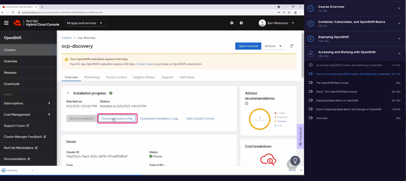Screen dimensions: 406x181
Task: Click the Advisor donut chart
Action: [259, 119]
